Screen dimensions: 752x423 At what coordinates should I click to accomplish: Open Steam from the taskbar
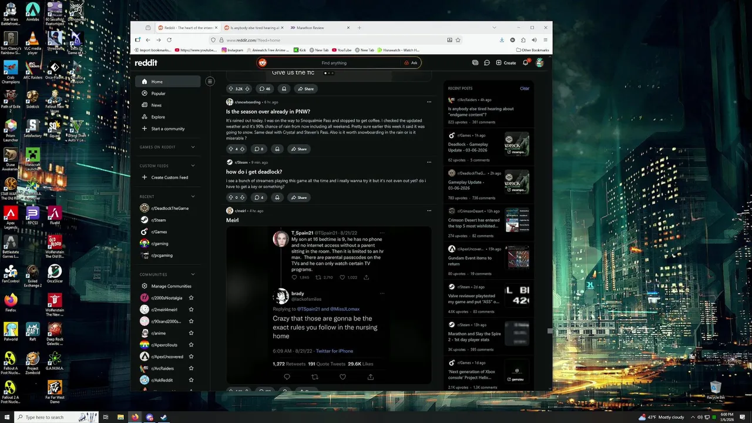[x=164, y=417]
